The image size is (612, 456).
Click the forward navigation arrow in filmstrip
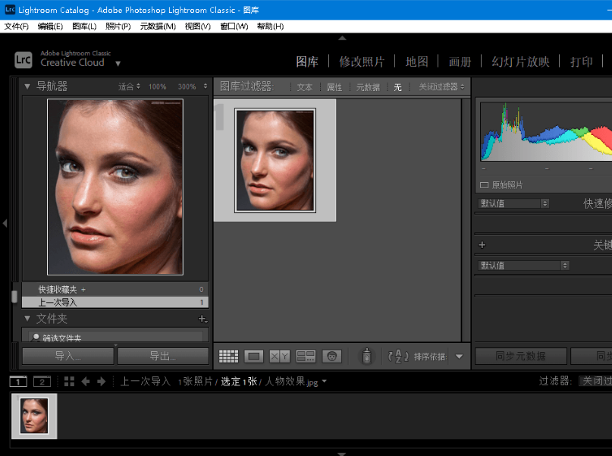pyautogui.click(x=101, y=382)
